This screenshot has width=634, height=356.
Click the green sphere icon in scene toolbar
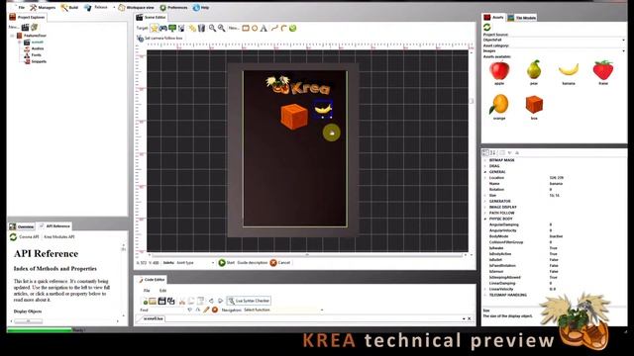(x=293, y=28)
